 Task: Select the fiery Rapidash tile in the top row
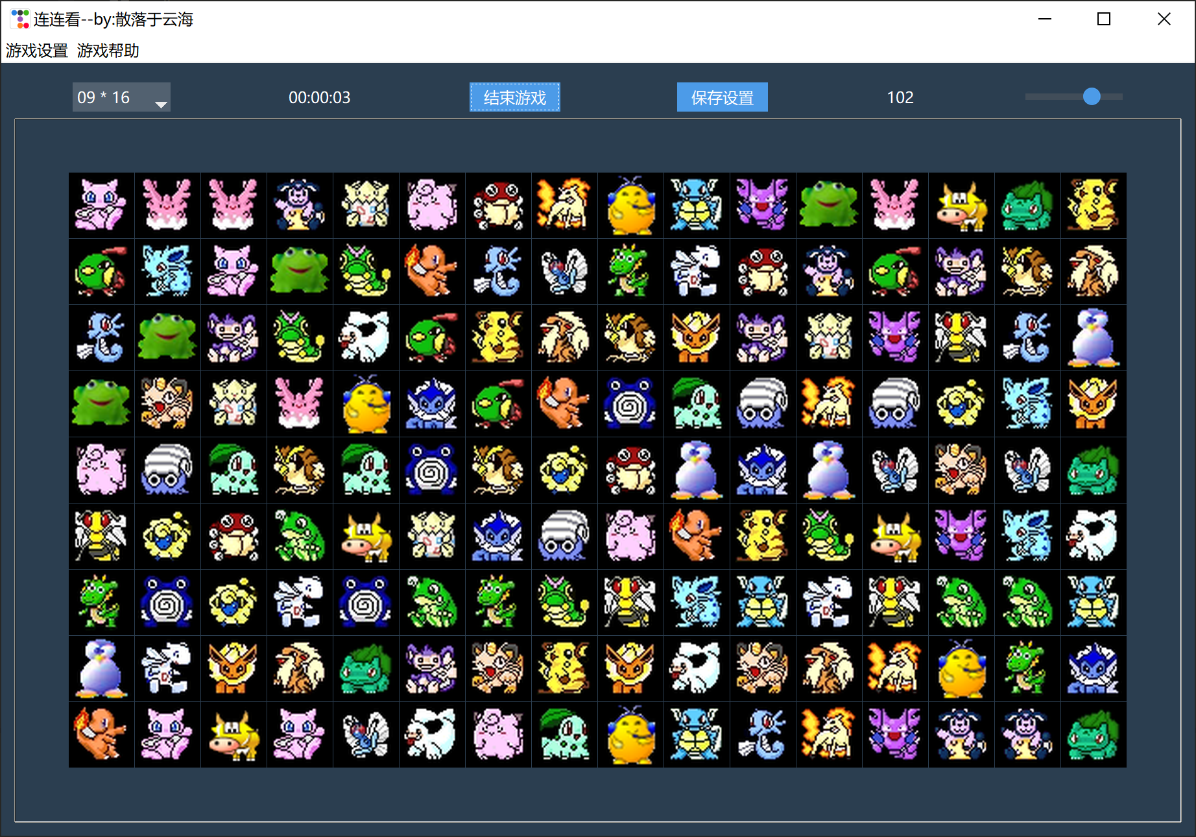pos(564,206)
